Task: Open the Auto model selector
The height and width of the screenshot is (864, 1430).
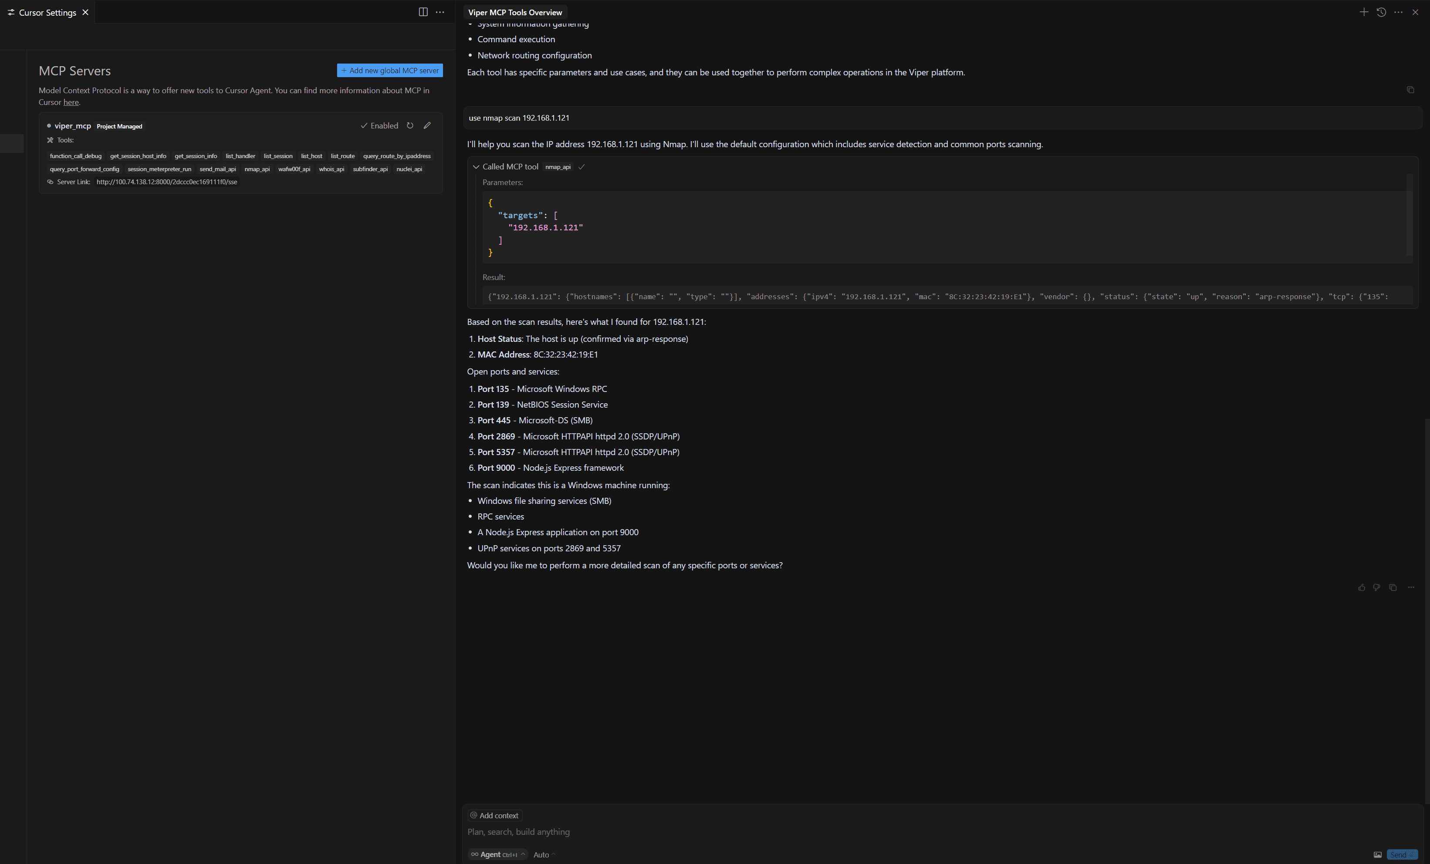Action: click(x=544, y=854)
